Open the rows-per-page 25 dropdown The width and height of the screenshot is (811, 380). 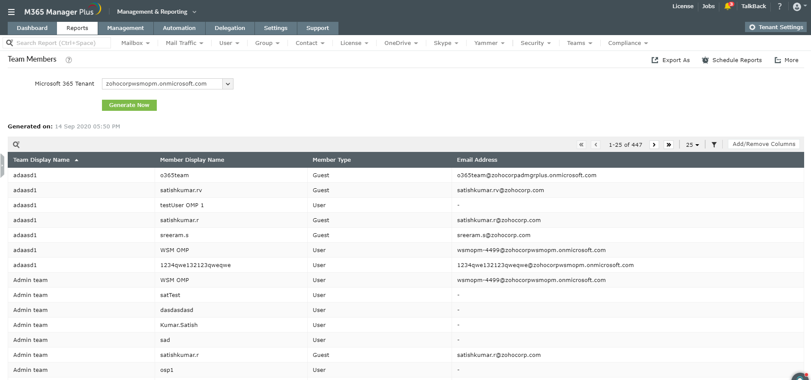coord(692,145)
